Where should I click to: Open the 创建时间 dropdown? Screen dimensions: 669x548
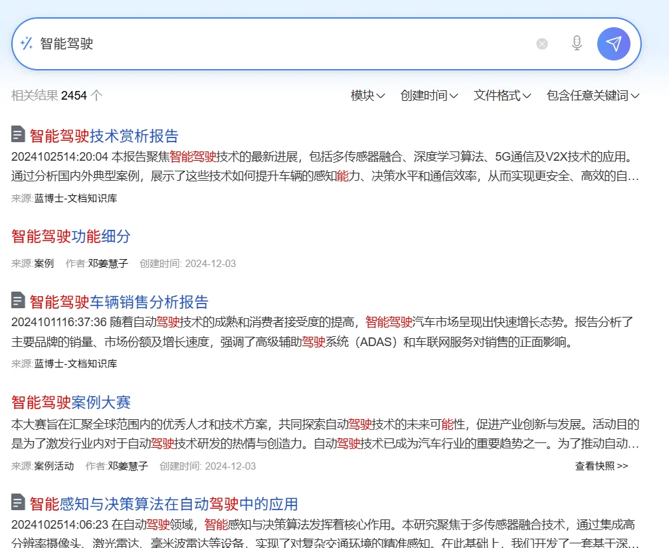pyautogui.click(x=429, y=95)
